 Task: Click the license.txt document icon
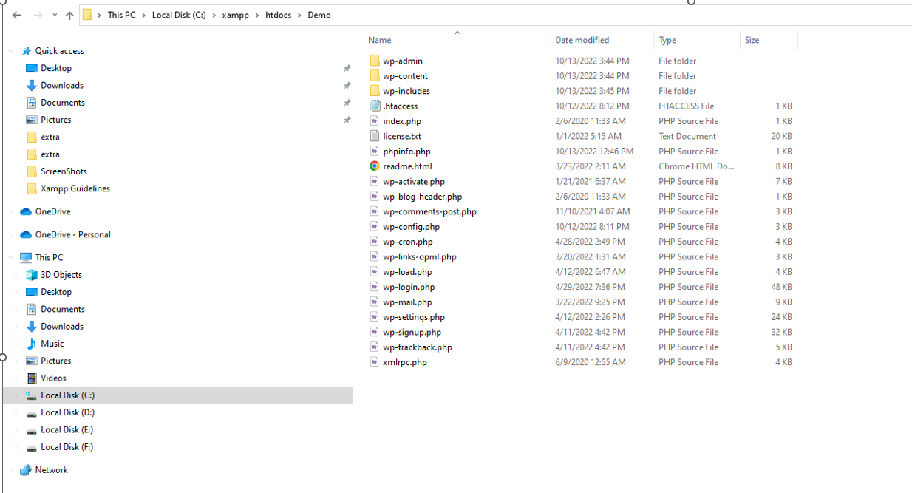click(375, 136)
